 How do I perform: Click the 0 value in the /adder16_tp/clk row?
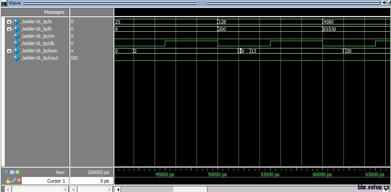72,43
